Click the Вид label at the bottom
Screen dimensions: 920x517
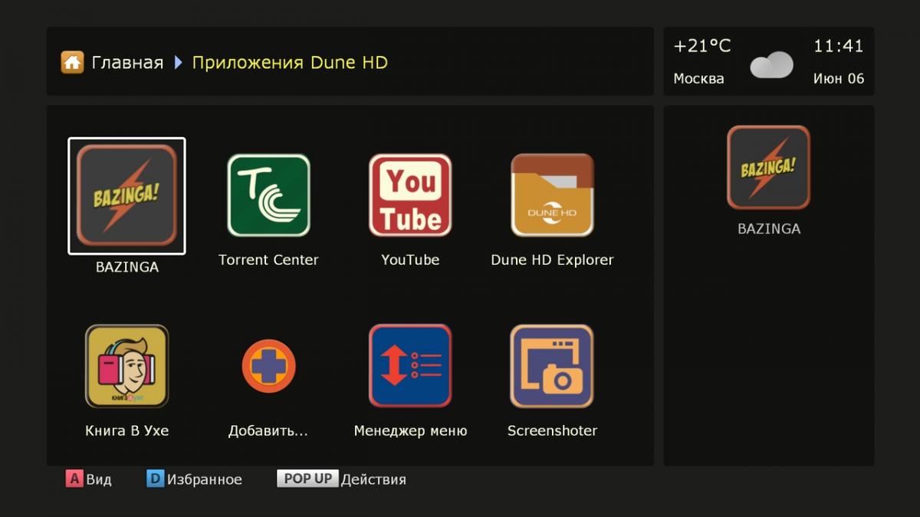coord(99,480)
